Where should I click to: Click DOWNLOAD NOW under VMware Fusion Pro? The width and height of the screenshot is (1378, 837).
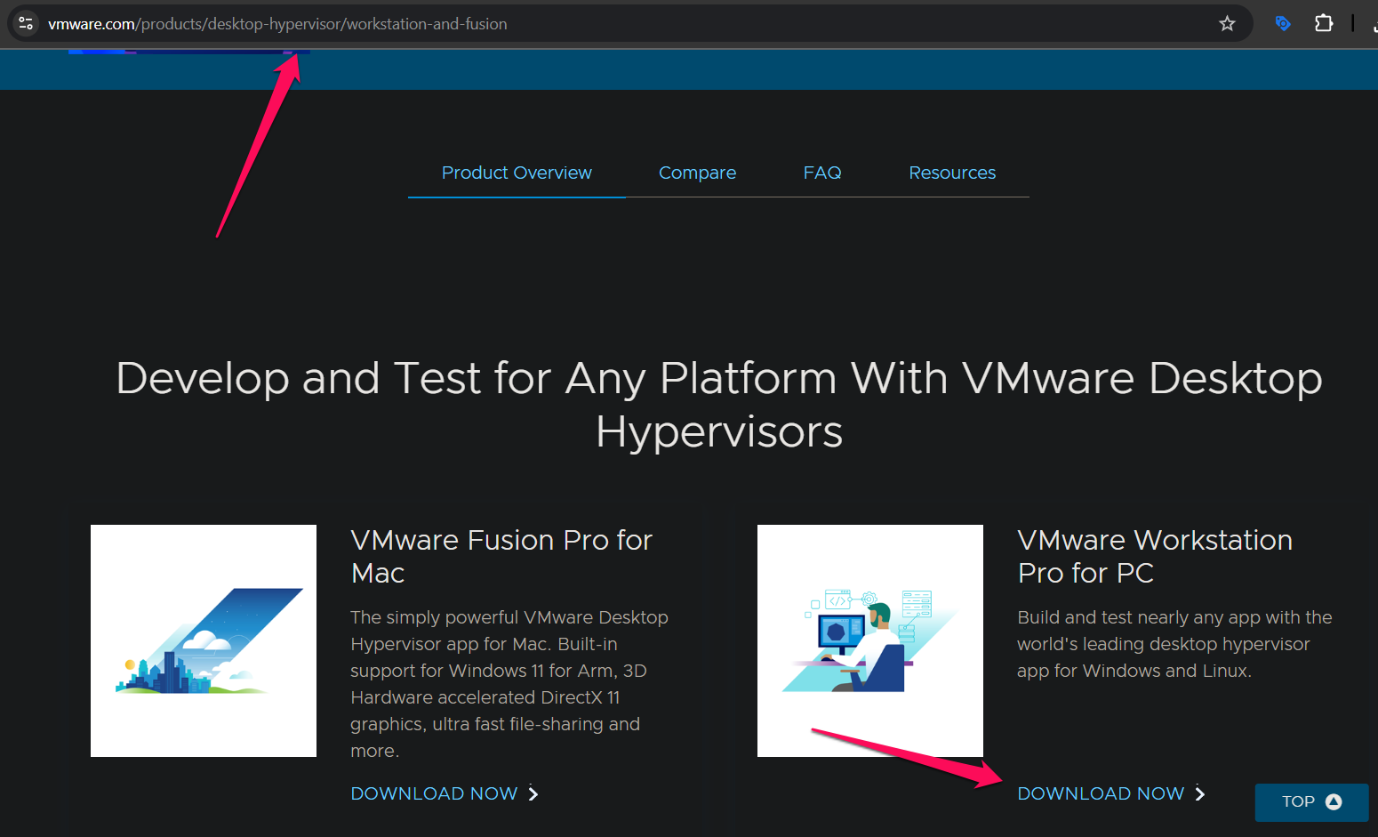[x=434, y=793]
